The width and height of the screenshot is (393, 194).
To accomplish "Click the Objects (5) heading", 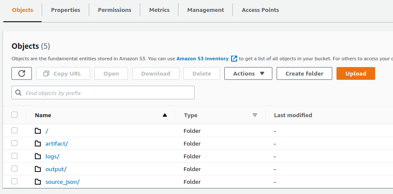I will pyautogui.click(x=31, y=46).
